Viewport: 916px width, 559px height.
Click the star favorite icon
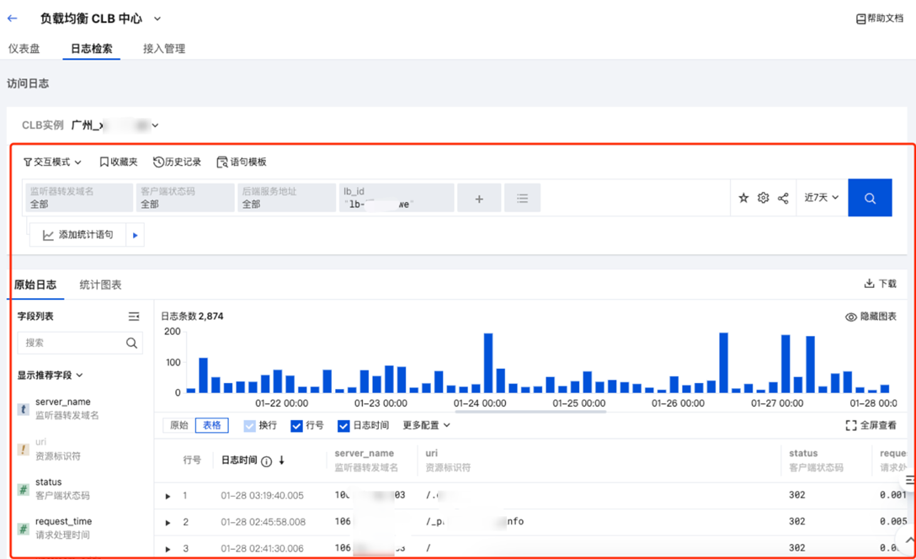tap(743, 198)
